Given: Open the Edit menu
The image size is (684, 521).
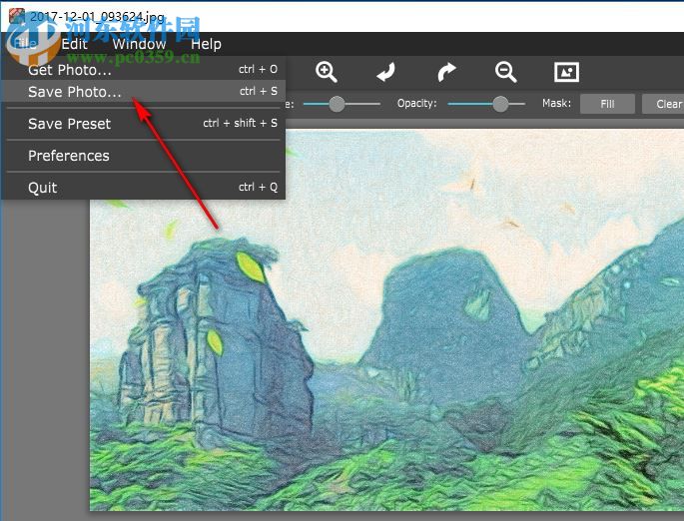Looking at the screenshot, I should click(x=74, y=44).
